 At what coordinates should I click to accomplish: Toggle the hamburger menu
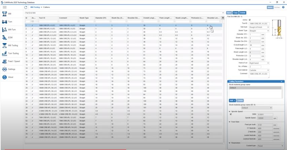tap(5, 7)
